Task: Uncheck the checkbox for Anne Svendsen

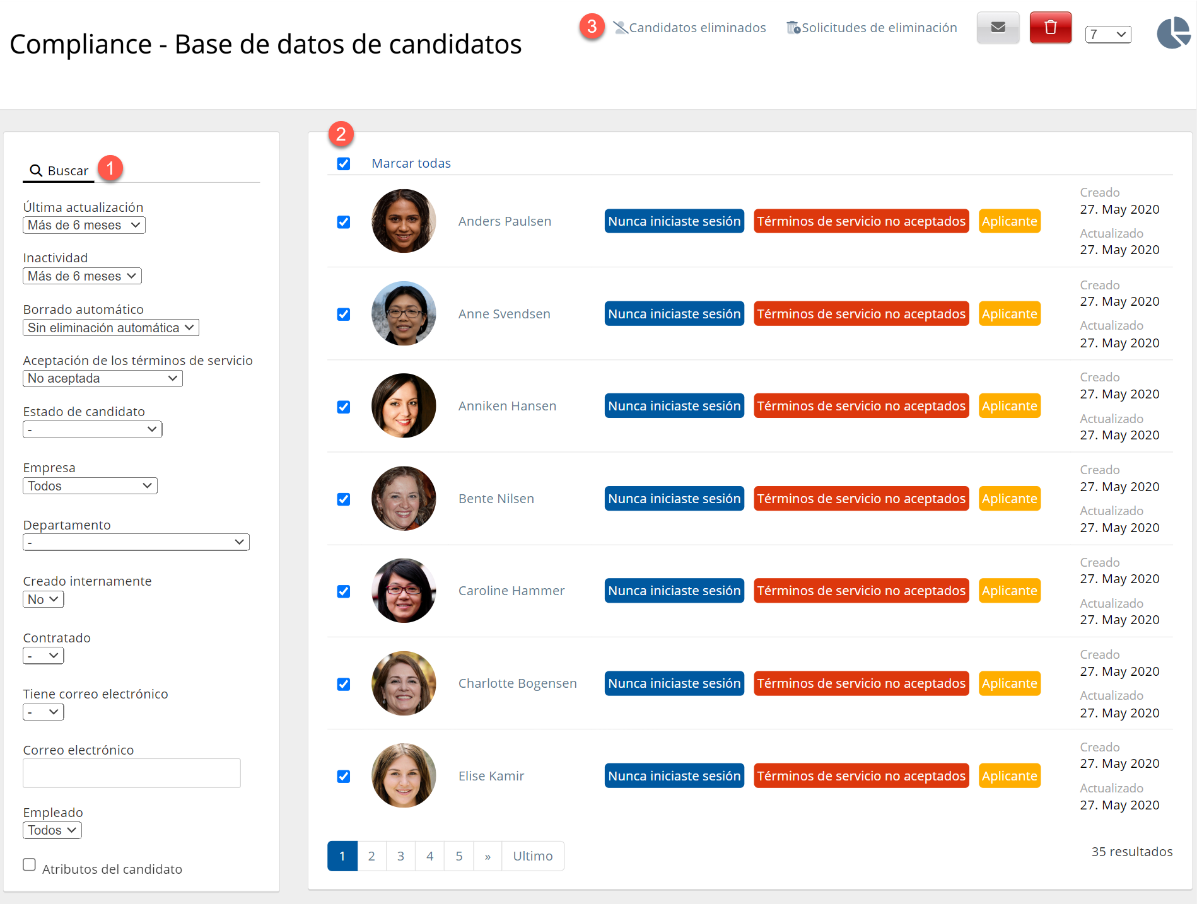Action: pos(344,314)
